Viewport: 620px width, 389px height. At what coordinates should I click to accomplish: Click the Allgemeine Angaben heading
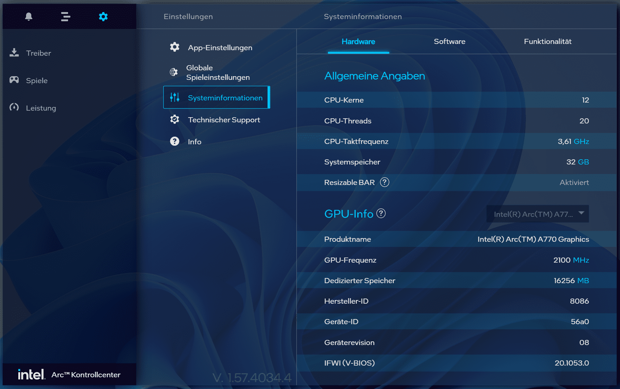[x=374, y=76]
